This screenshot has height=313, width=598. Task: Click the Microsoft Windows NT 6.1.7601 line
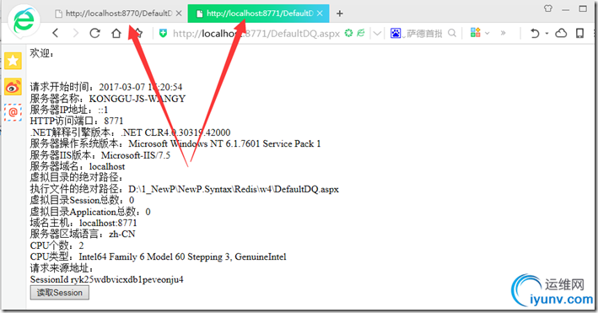pyautogui.click(x=175, y=144)
